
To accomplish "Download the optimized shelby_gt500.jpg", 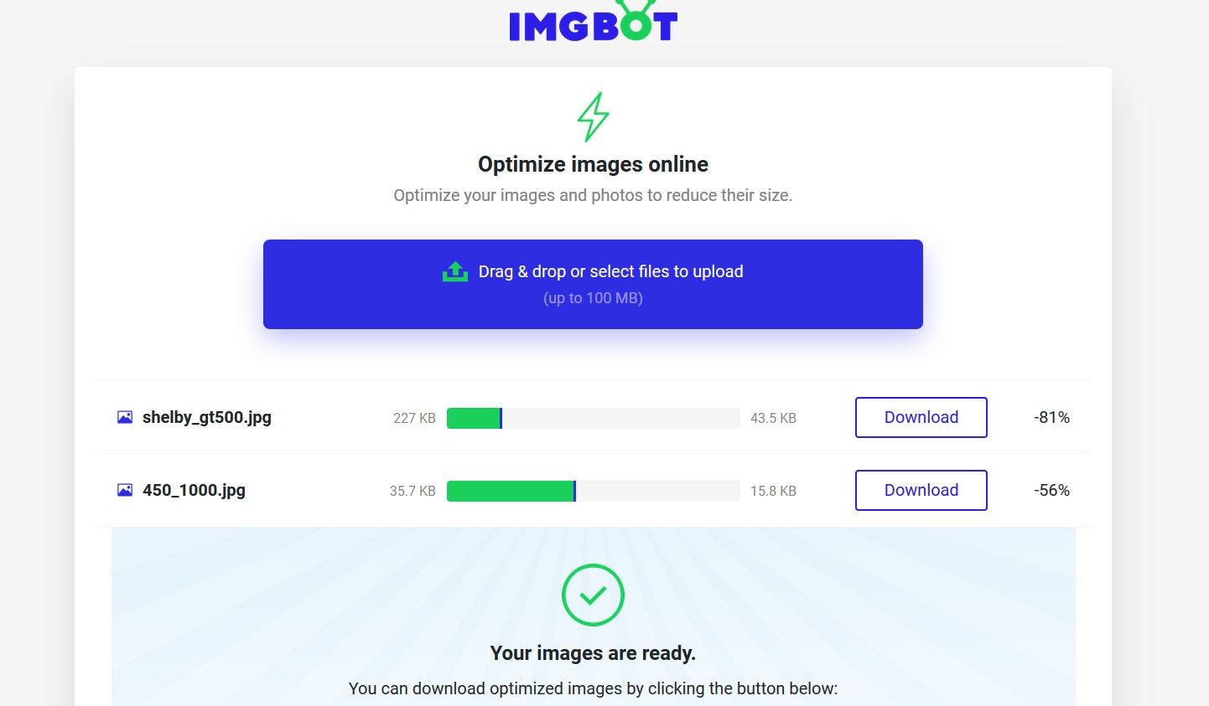I will tap(921, 417).
